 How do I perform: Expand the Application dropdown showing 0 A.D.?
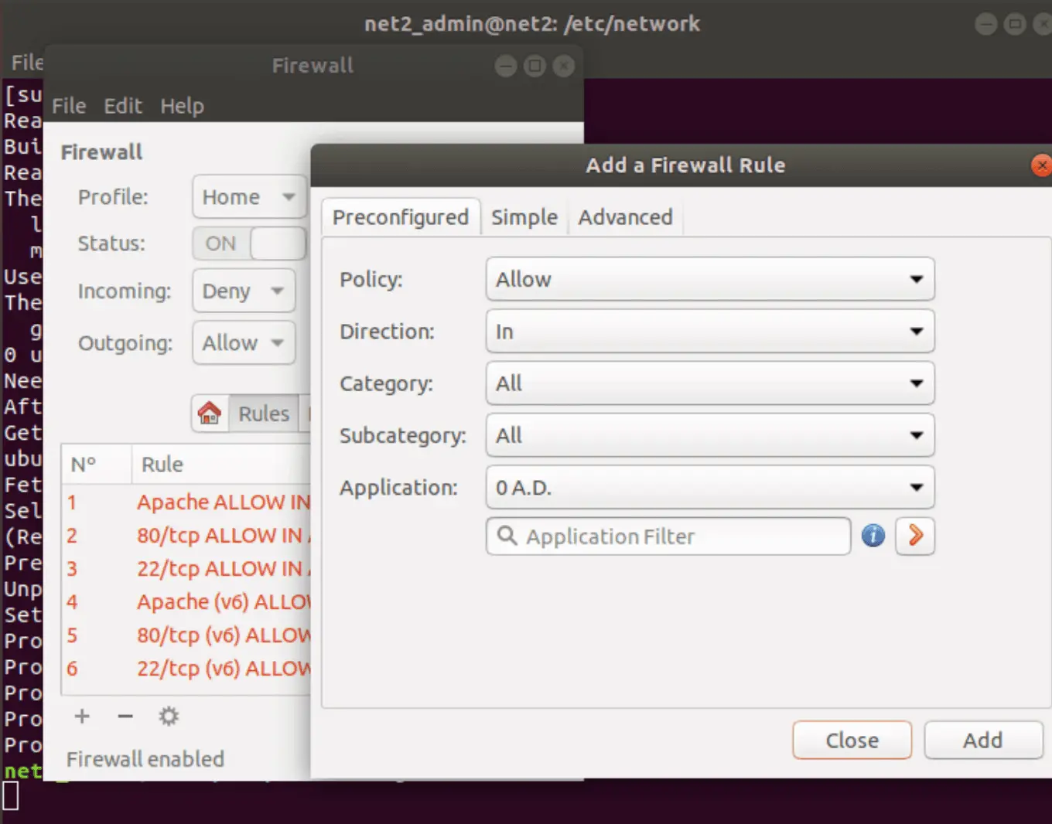(x=710, y=488)
